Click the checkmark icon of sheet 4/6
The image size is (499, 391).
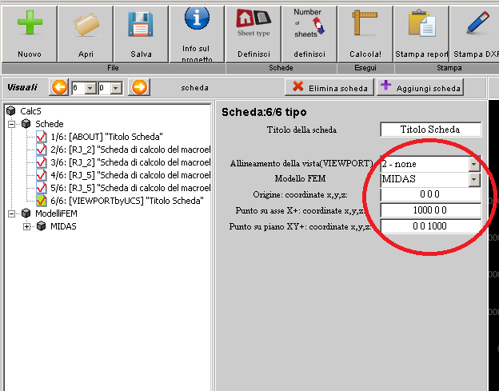[x=42, y=175]
